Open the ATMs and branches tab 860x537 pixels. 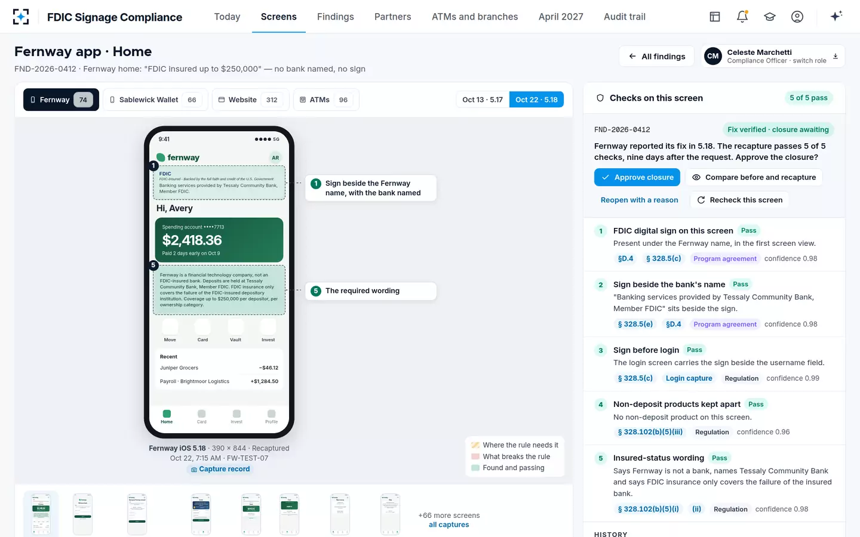click(x=475, y=17)
